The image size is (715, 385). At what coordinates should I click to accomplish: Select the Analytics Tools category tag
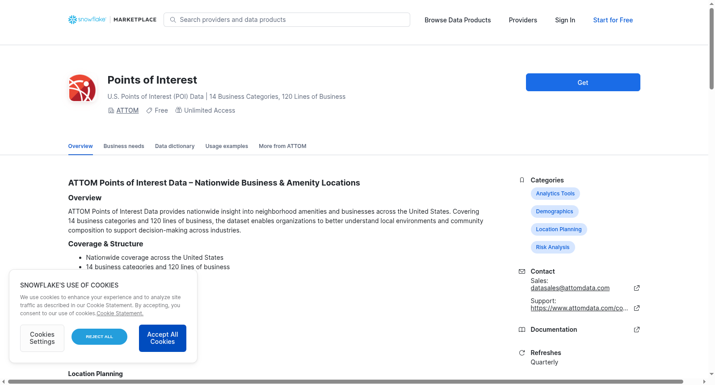[x=555, y=194]
